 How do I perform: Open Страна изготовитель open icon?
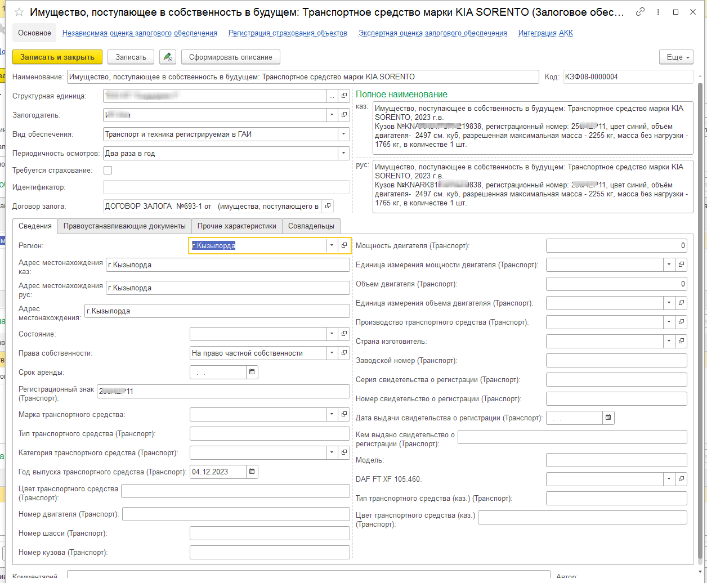(x=682, y=341)
